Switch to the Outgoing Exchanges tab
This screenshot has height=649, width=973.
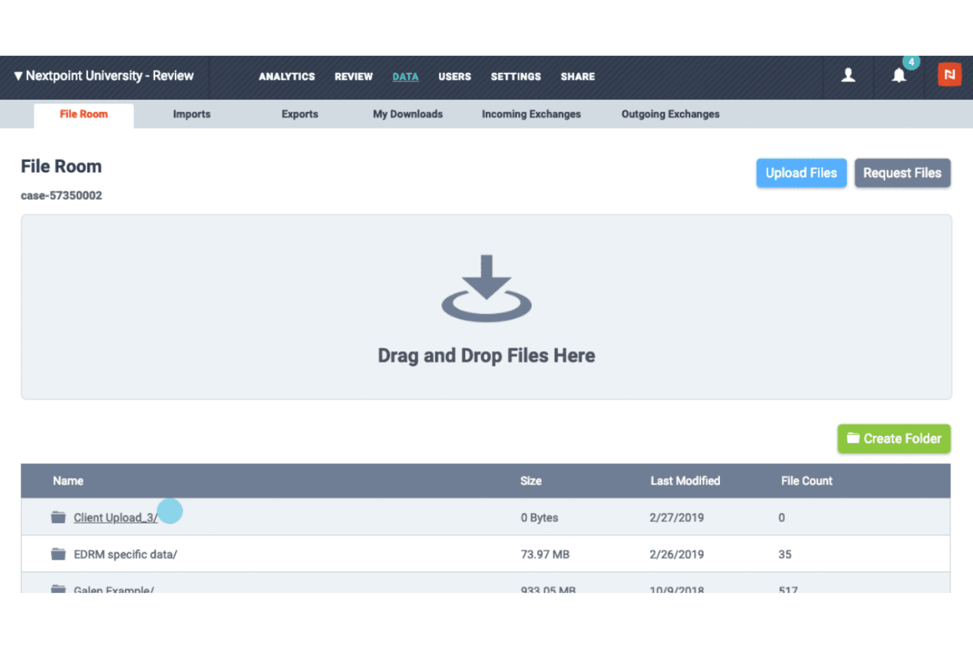(671, 114)
